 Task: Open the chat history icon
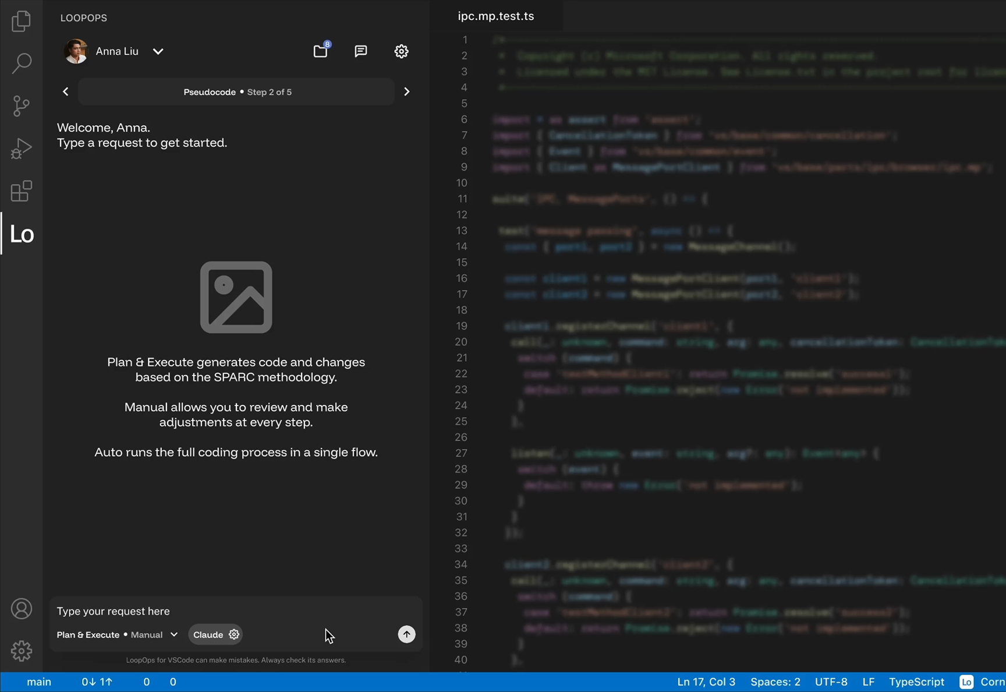[x=361, y=51]
